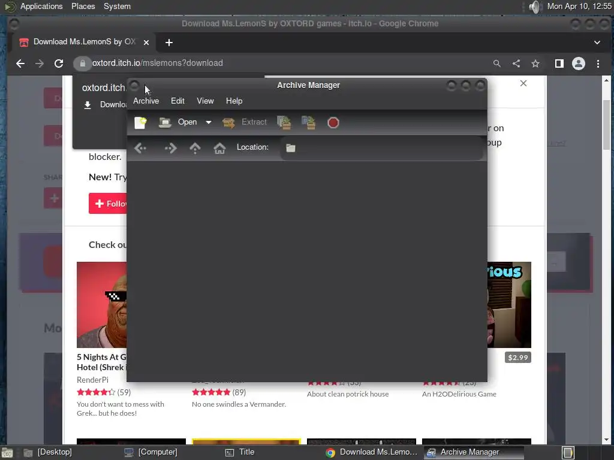Open the H2ODelirious game thumbnail
This screenshot has width=614, height=460.
pos(509,305)
